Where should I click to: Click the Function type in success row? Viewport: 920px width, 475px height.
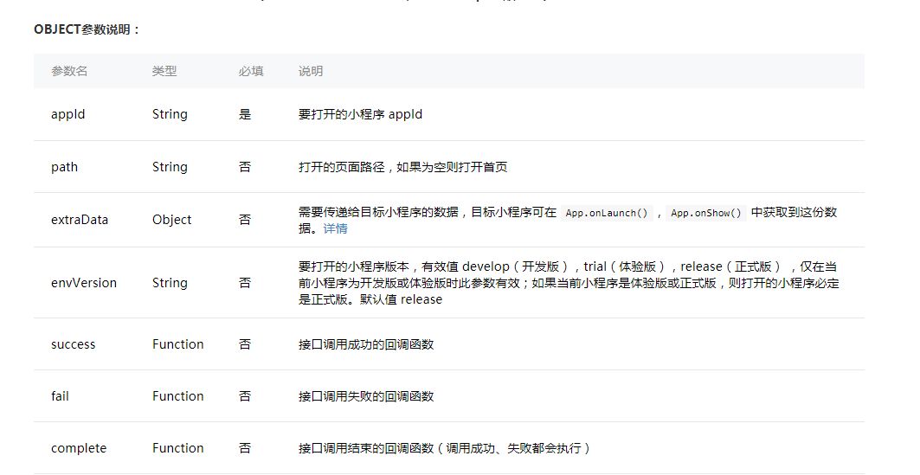click(x=177, y=345)
